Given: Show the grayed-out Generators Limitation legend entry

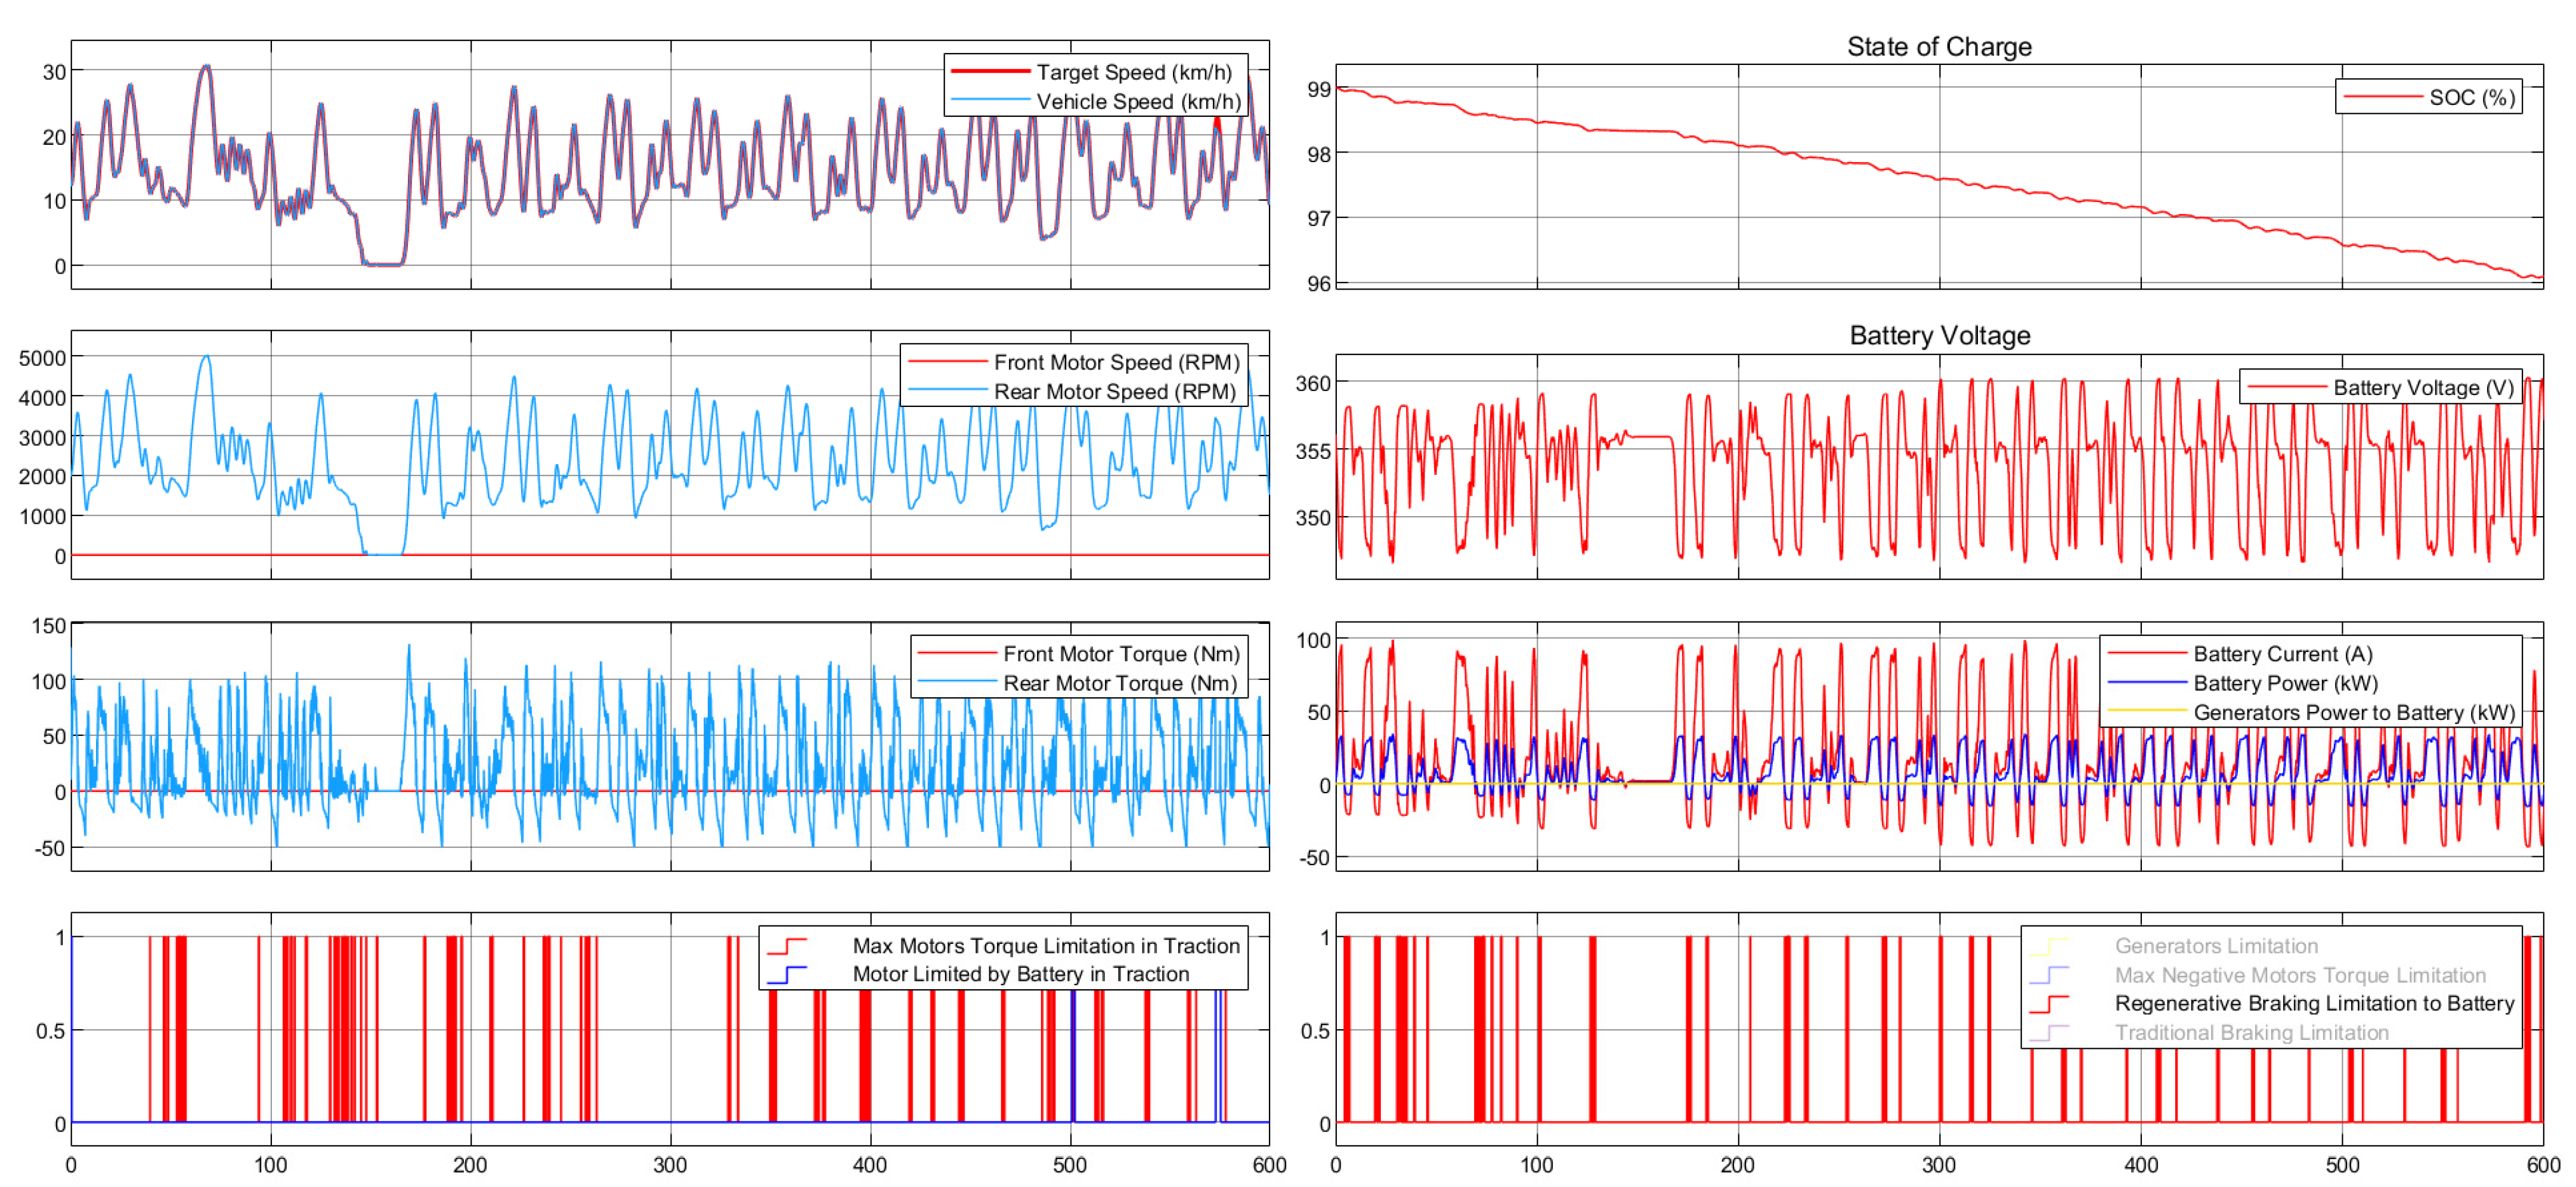Looking at the screenshot, I should [2215, 945].
